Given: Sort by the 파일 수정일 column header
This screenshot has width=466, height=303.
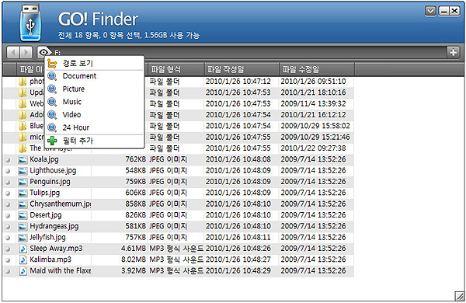Looking at the screenshot, I should [317, 69].
